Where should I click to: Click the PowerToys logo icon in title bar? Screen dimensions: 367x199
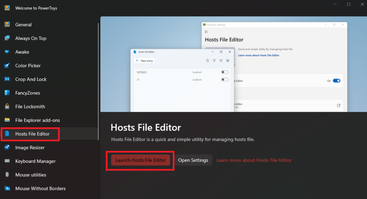tap(7, 8)
